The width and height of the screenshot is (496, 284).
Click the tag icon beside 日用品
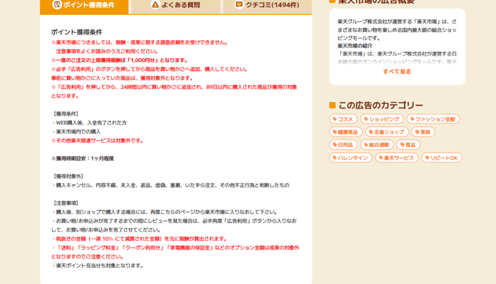point(335,145)
